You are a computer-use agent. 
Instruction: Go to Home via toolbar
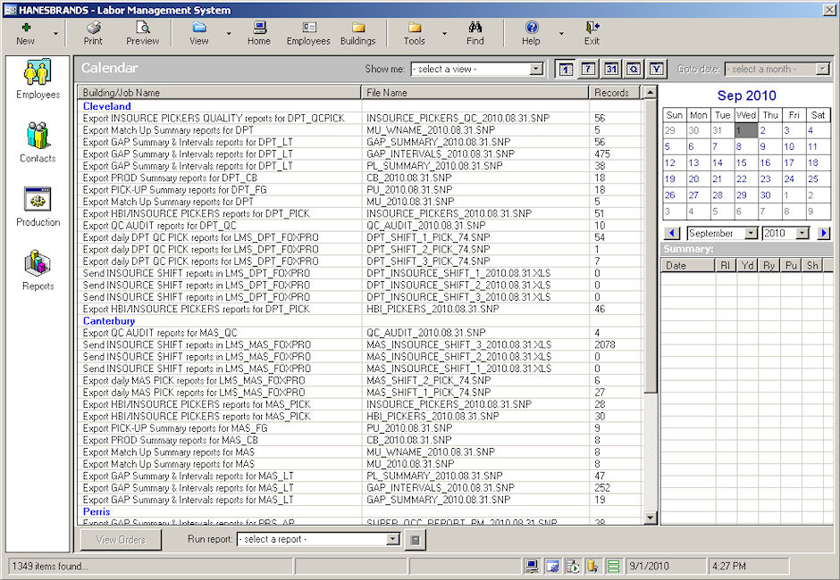259,33
